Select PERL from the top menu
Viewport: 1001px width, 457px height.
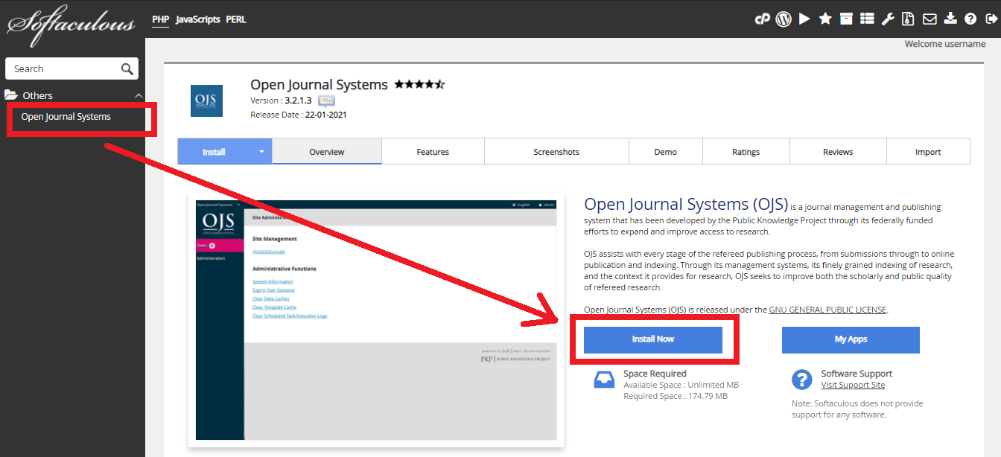pos(235,19)
